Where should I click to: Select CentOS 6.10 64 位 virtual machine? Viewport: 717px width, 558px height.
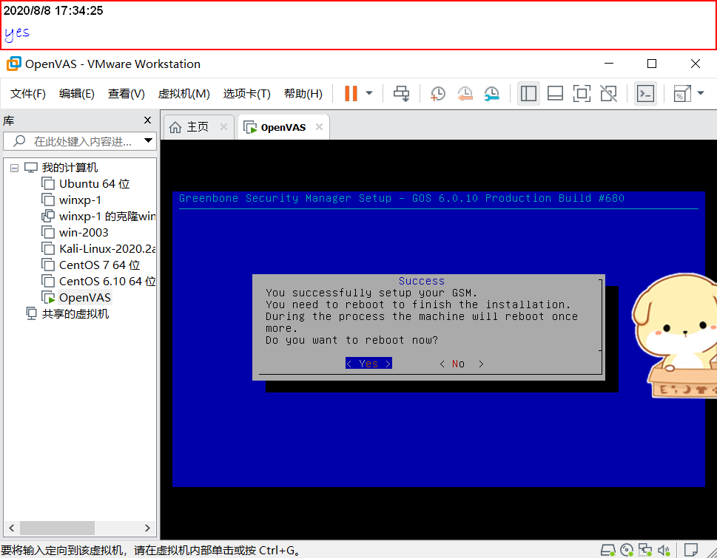[x=107, y=282]
